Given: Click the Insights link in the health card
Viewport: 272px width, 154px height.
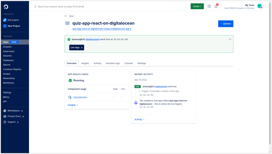Looking at the screenshot, I should tap(73, 105).
